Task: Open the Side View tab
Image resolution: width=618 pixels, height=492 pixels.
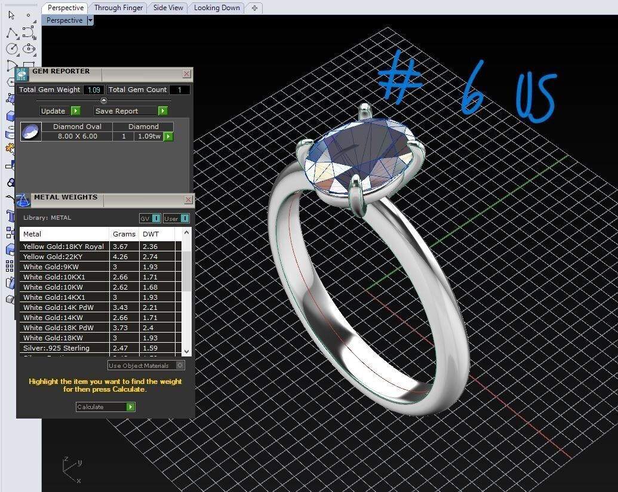Action: 168,8
